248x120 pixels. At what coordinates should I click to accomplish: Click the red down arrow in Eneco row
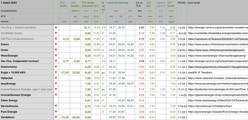click(x=56, y=44)
